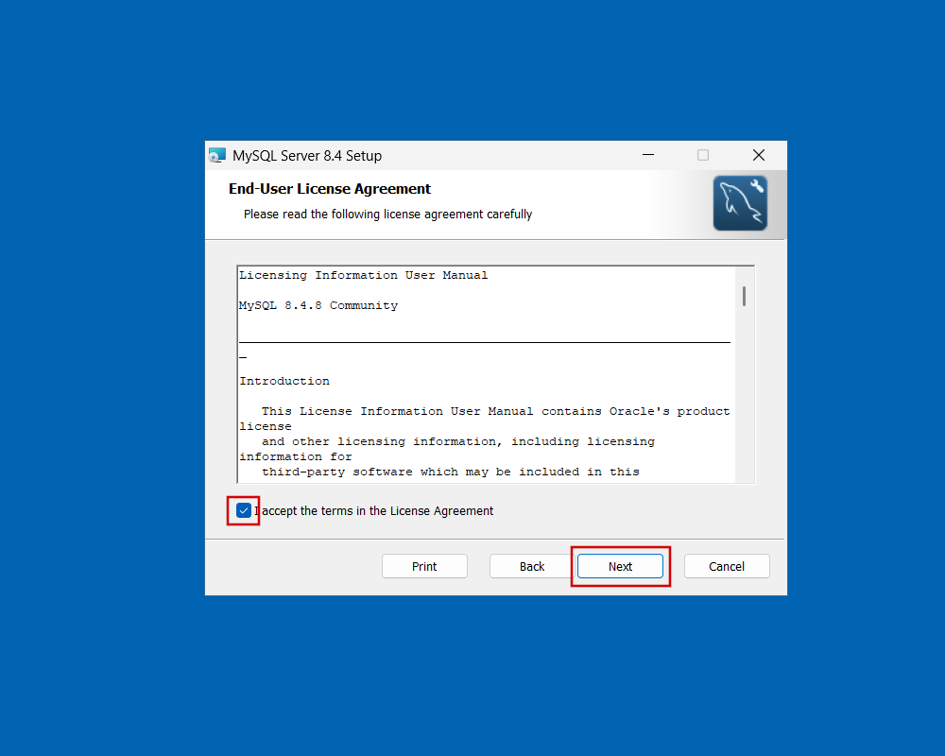Click the license text scrollbar thumb
This screenshot has width=945, height=756.
745,296
